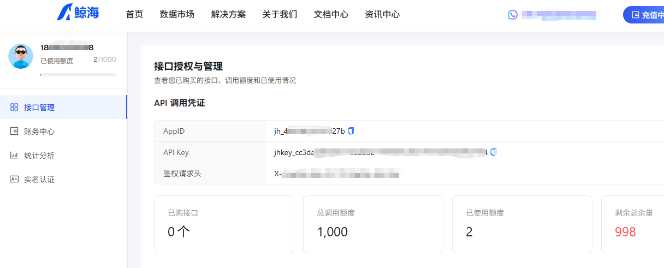Screen dimensions: 664x268
Task: Click the 账务中心 wallet icon
Action: [x=14, y=131]
